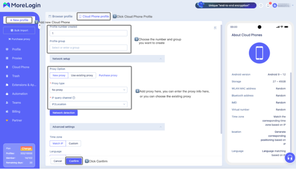Screen dimensions: 296x169
Task: Switch to the Browser profile tab
Action: pos(60,16)
